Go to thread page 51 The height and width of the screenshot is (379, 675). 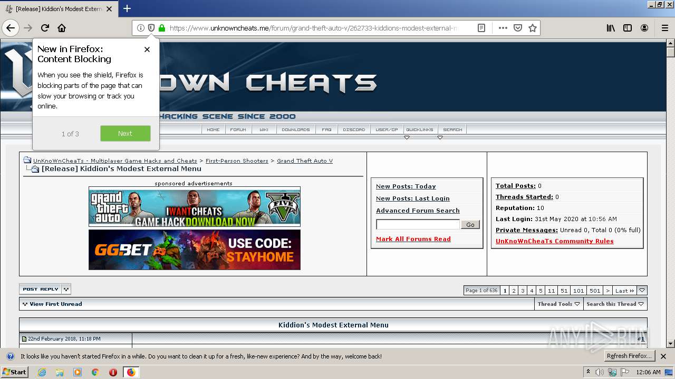point(564,291)
